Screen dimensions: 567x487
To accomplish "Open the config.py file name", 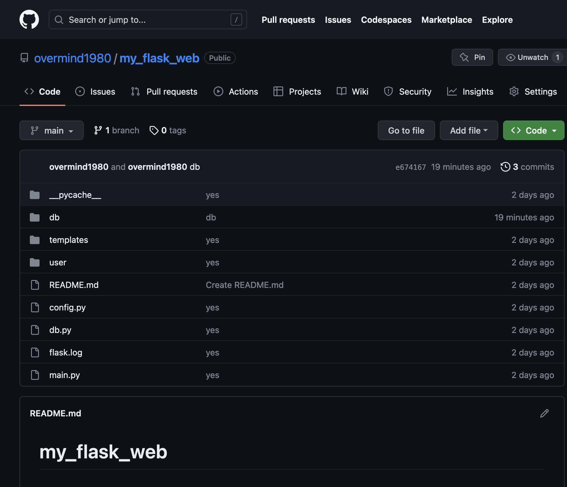I will pyautogui.click(x=68, y=307).
